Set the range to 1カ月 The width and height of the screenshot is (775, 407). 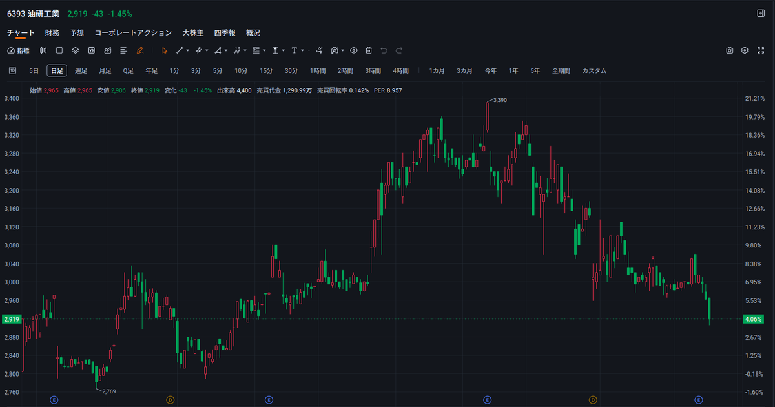tap(437, 71)
